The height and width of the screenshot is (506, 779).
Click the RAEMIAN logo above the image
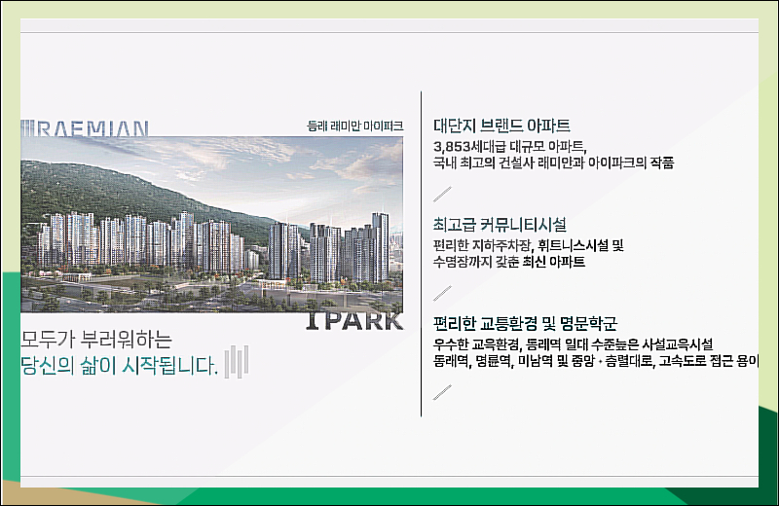pos(85,128)
